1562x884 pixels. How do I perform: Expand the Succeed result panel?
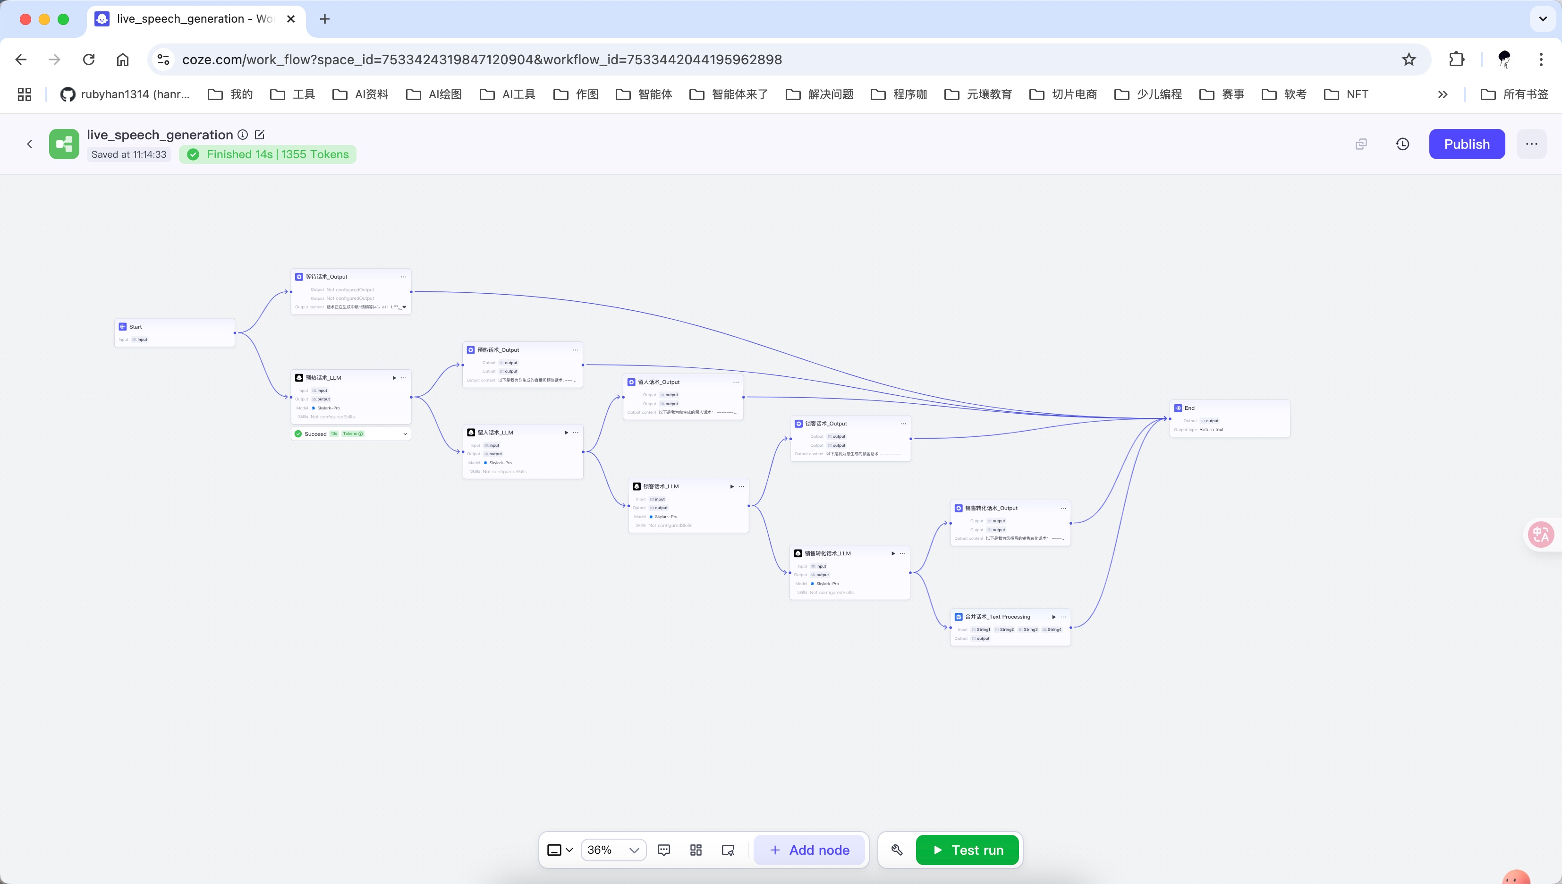pyautogui.click(x=405, y=434)
